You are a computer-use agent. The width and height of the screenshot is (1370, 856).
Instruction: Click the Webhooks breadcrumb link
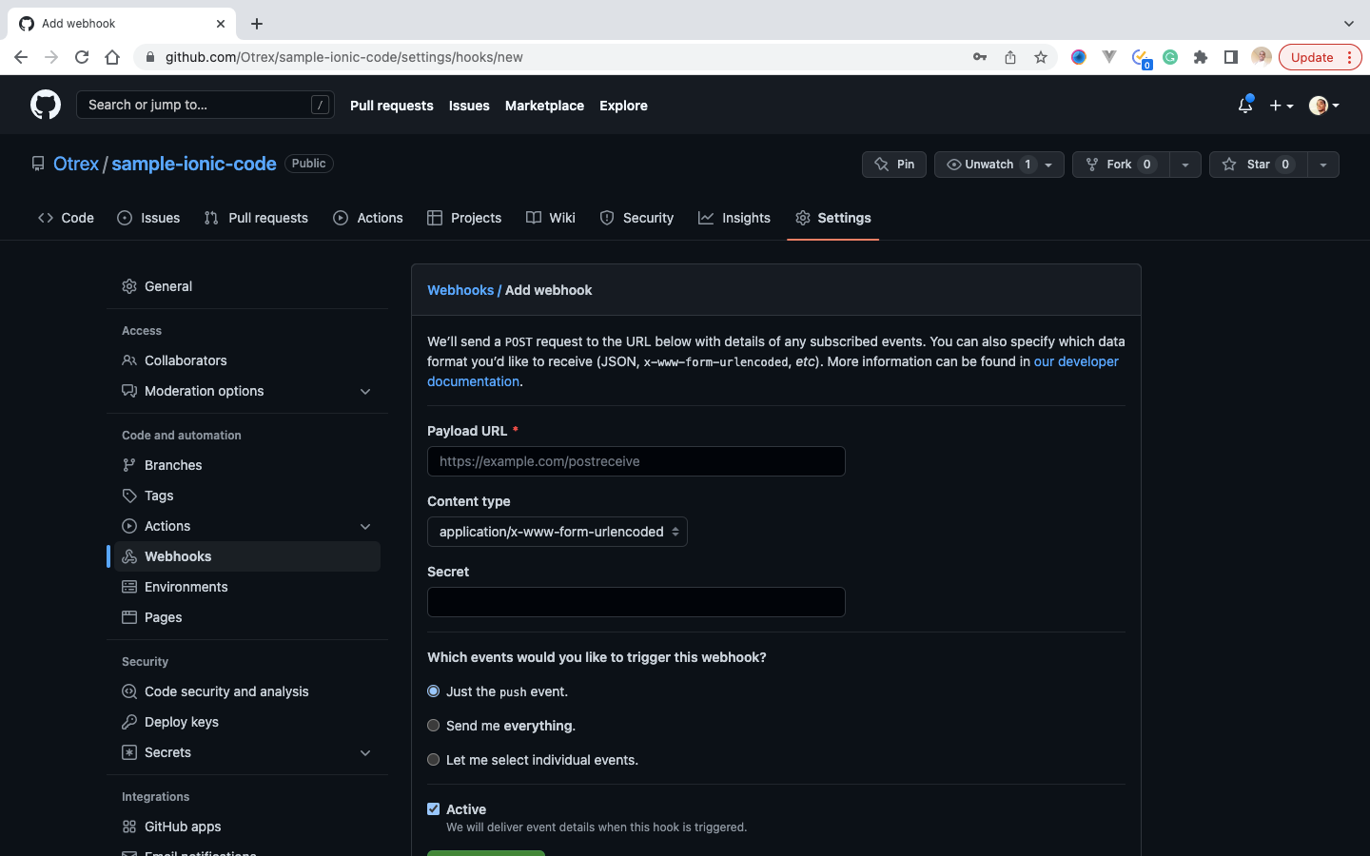460,290
